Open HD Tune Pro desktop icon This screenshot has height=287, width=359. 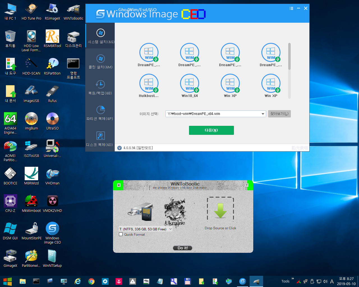coord(31,12)
